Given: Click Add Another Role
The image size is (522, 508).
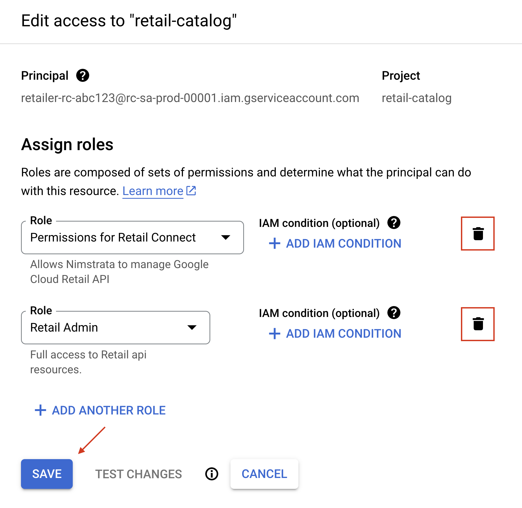Looking at the screenshot, I should point(109,410).
